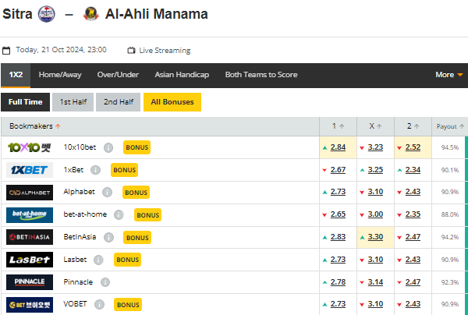Switch to the Over/Under tab

pyautogui.click(x=118, y=75)
